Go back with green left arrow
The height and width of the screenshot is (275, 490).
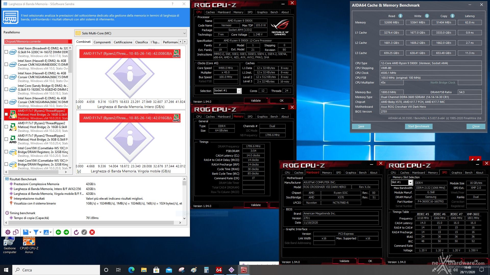[58, 232]
